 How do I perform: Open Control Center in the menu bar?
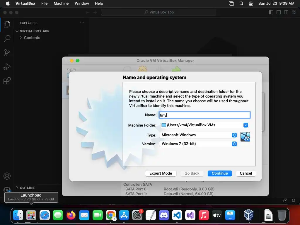tap(251, 4)
